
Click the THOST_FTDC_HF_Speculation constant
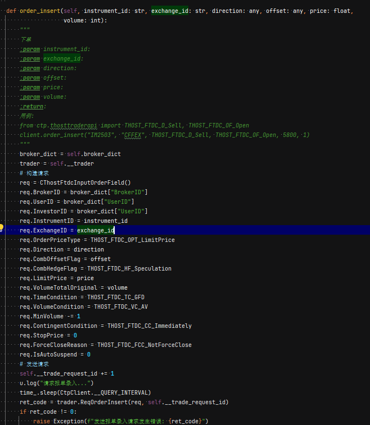pyautogui.click(x=129, y=268)
